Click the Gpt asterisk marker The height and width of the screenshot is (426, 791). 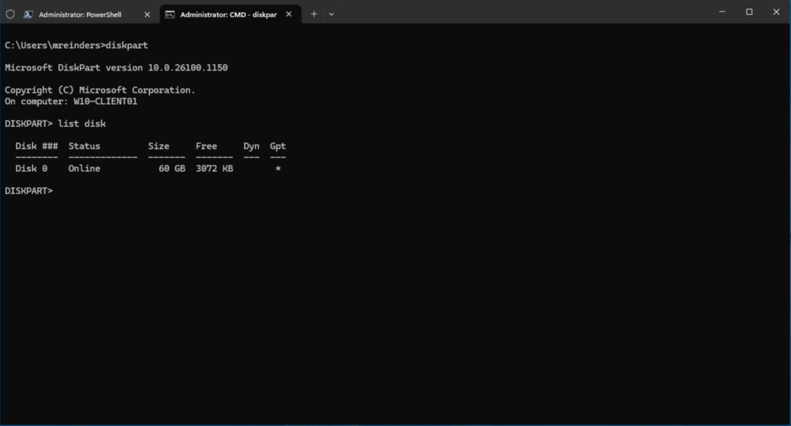278,169
